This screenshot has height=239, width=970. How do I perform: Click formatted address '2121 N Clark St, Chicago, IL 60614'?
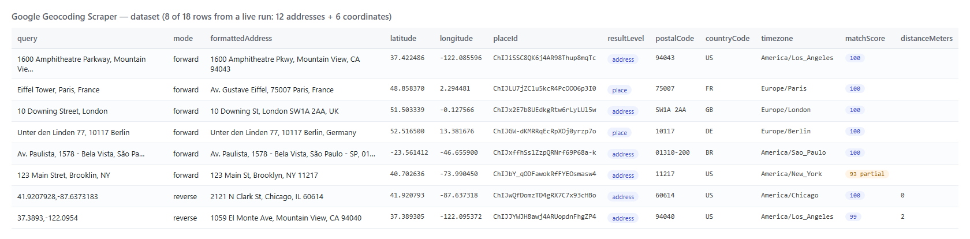tap(267, 196)
